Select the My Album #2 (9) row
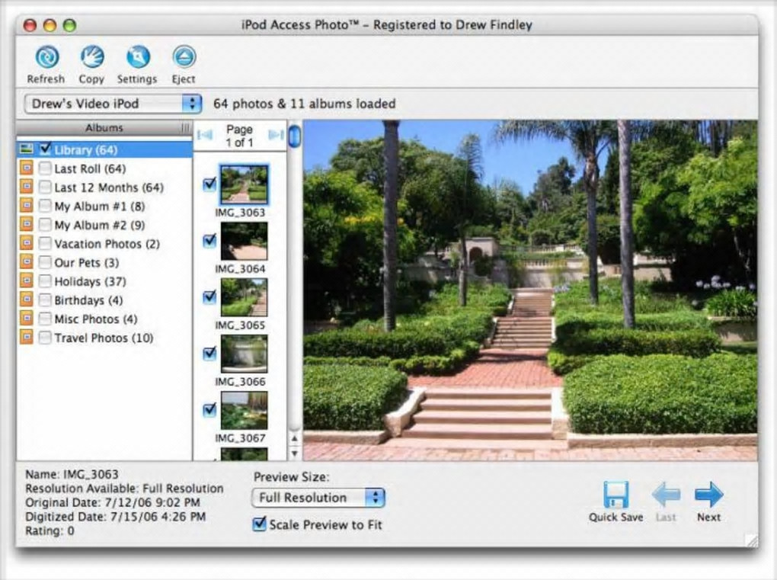Viewport: 777px width, 580px height. (x=104, y=225)
